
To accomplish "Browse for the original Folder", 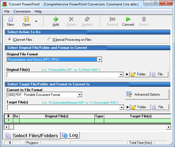I will click(x=140, y=74).
